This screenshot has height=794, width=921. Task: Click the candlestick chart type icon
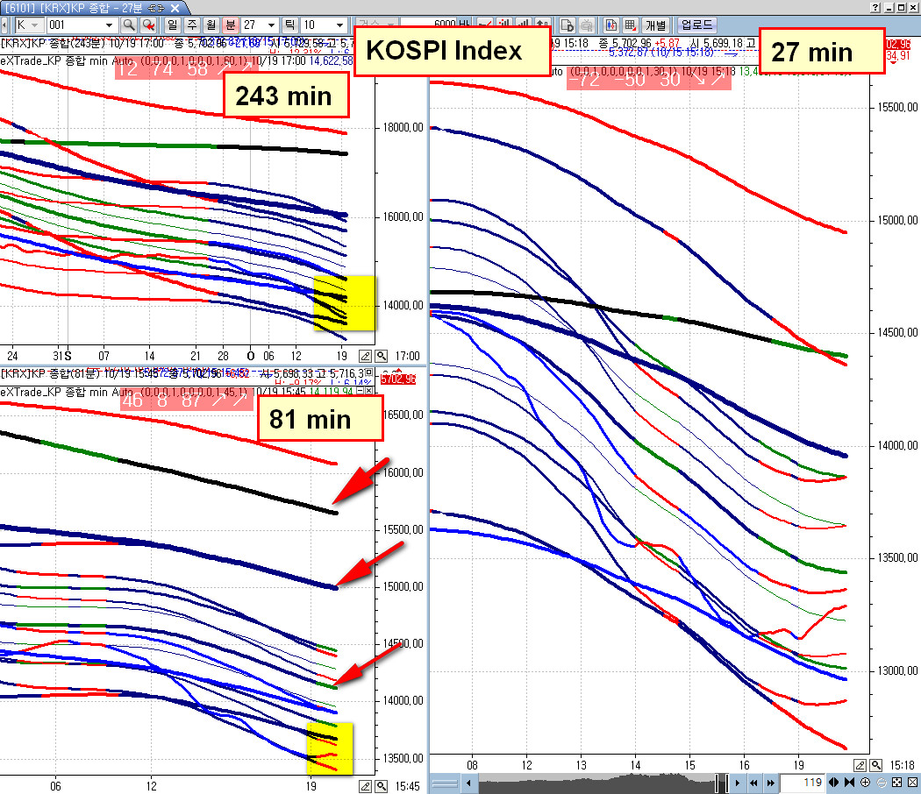[610, 25]
